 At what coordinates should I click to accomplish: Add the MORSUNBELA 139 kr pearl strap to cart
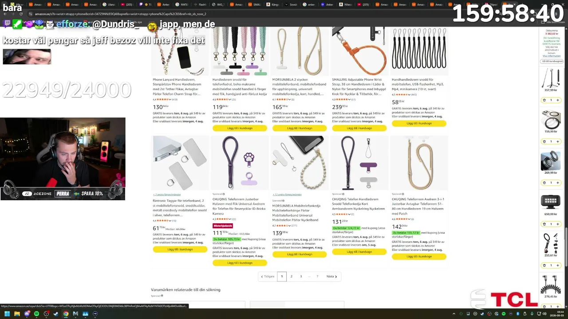click(300, 254)
